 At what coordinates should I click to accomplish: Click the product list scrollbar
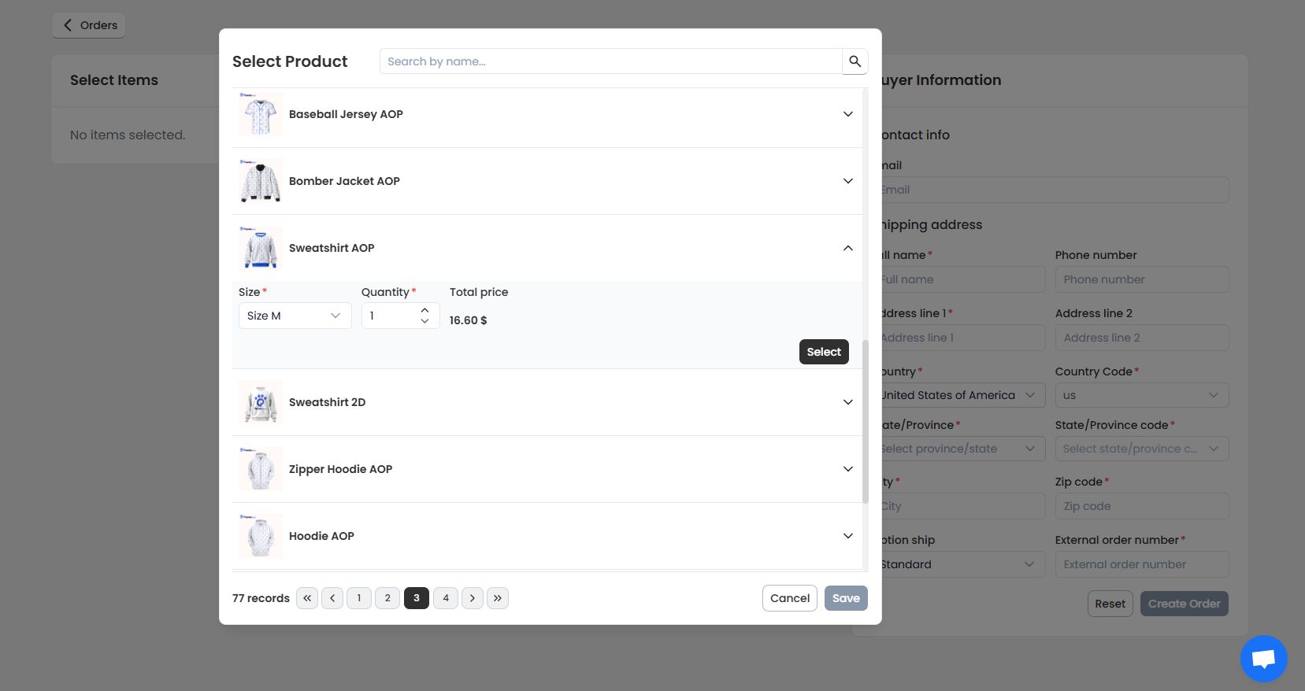(866, 421)
